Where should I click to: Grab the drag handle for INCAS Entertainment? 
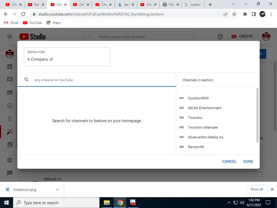182,108
